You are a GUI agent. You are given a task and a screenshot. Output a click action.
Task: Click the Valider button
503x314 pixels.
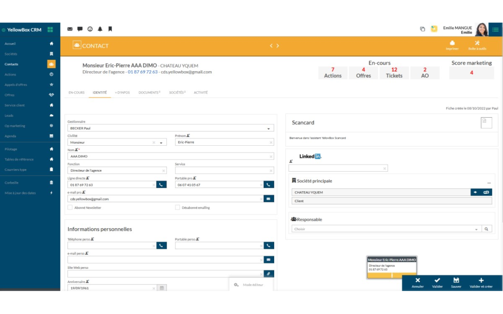437,283
